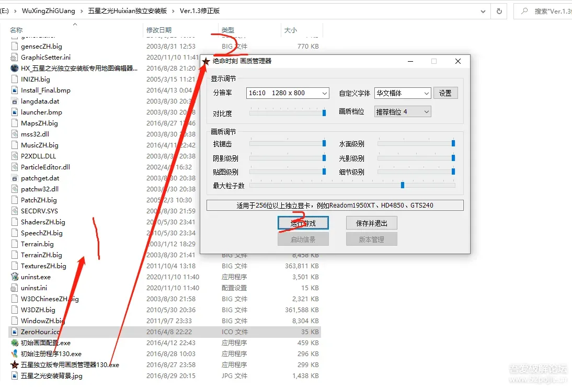Click the launcher.bmp image icon

15,112
